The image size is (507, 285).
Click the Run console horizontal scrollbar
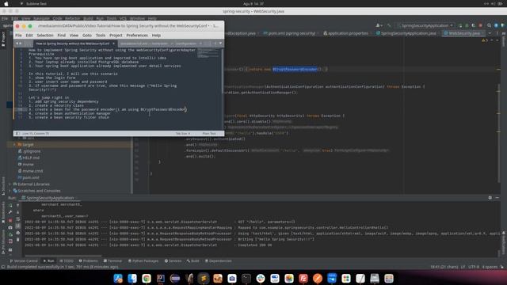63,256
